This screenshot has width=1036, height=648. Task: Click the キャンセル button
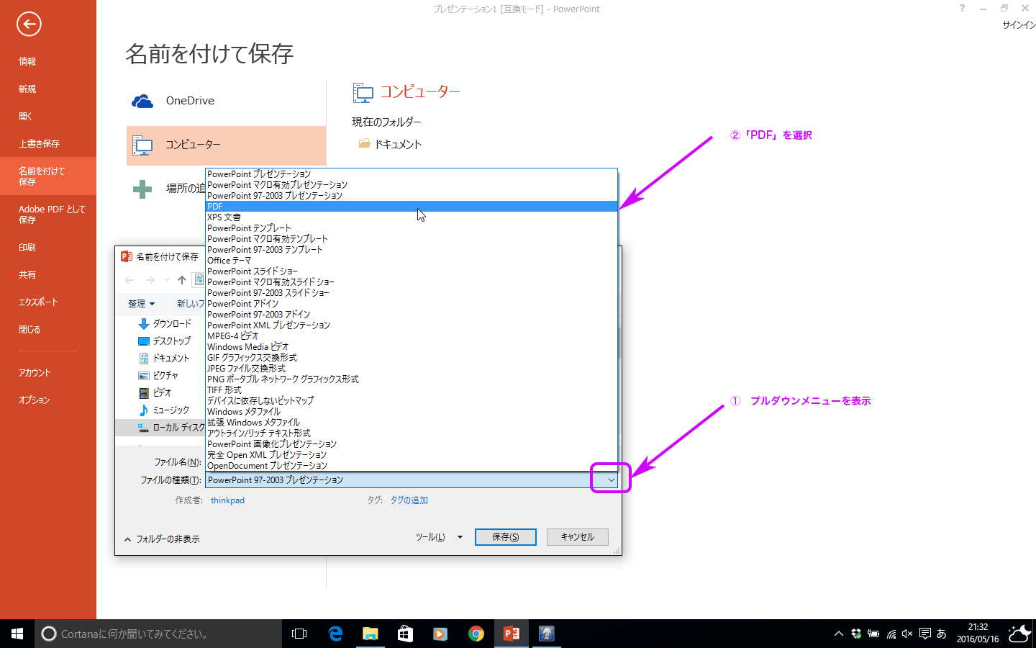click(x=578, y=537)
